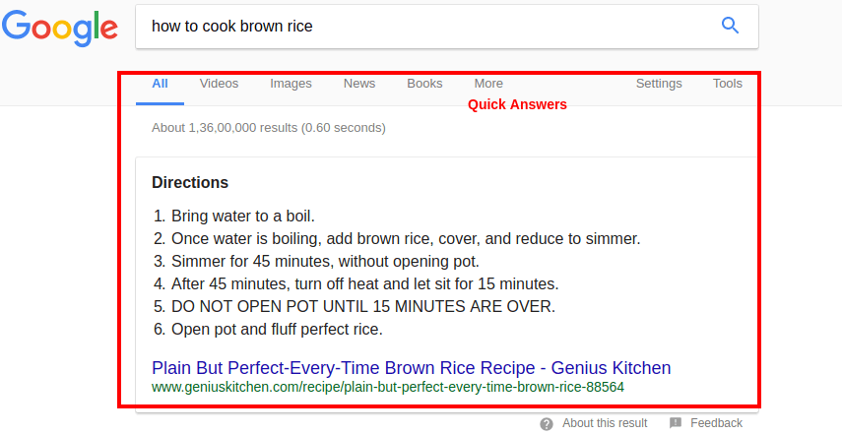Open the Books tab
842x435 pixels.
coord(424,84)
